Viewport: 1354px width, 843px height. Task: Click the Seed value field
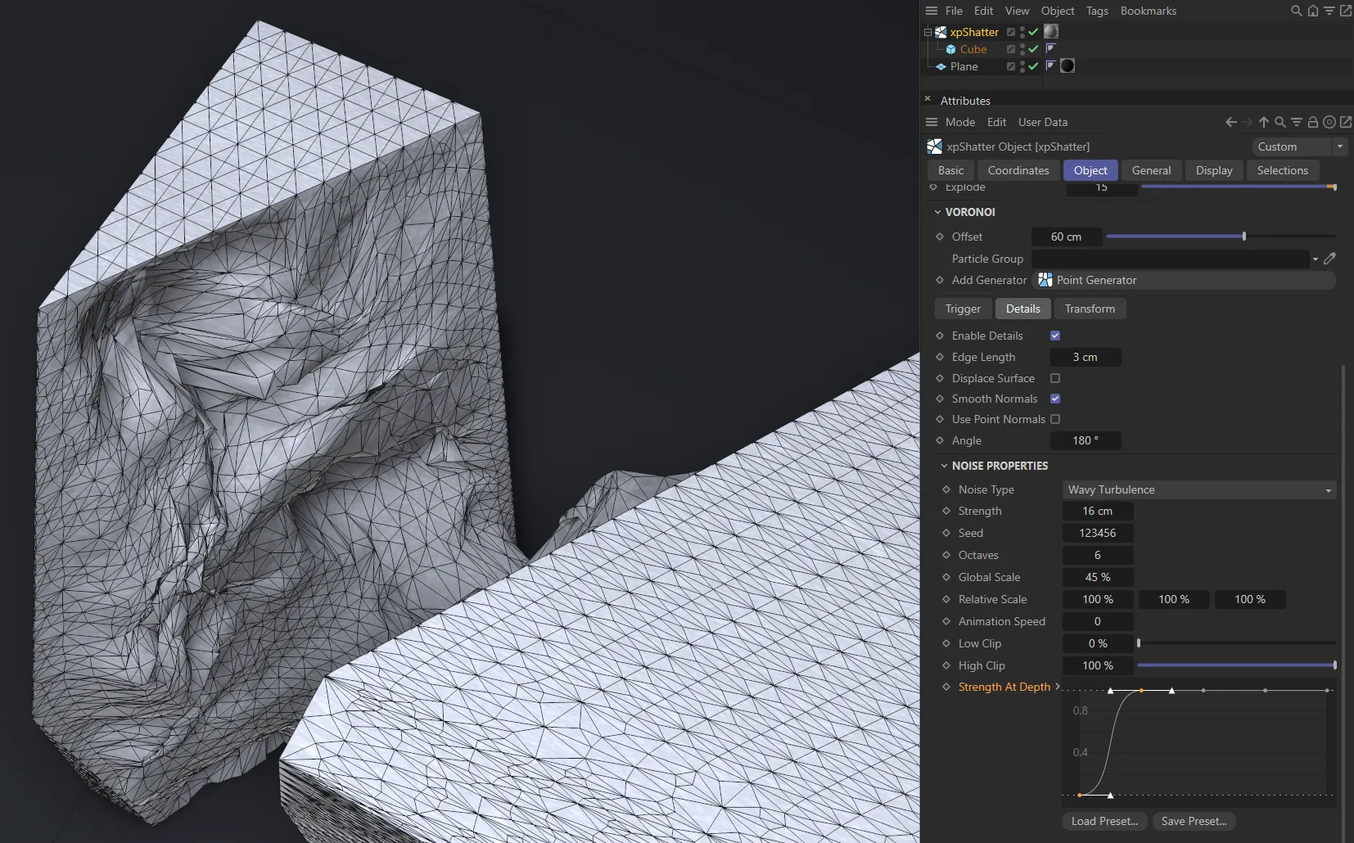1097,533
